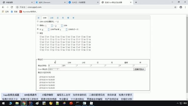
Task: Select the 周期从 range radio option
Action: tap(38, 25)
